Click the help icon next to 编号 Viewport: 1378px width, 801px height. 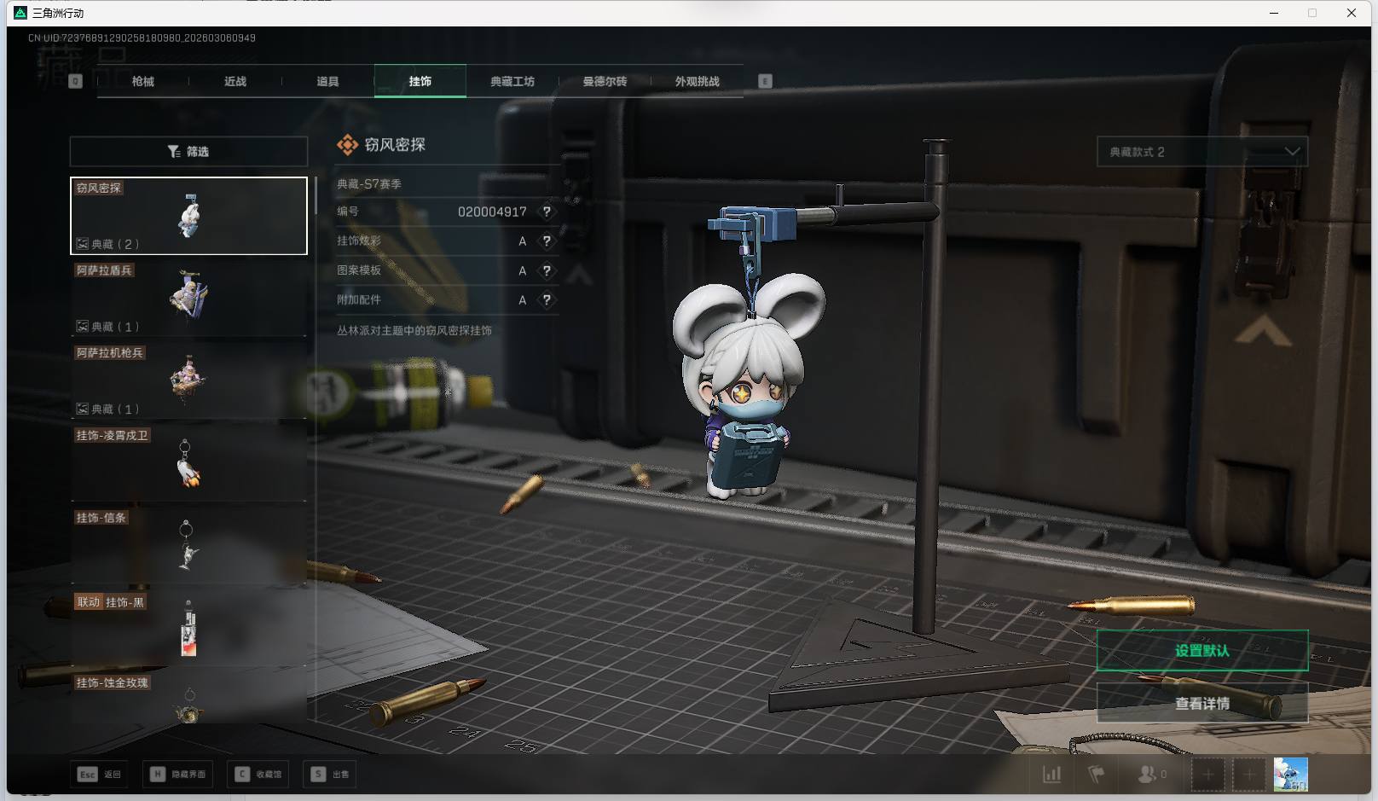[547, 212]
